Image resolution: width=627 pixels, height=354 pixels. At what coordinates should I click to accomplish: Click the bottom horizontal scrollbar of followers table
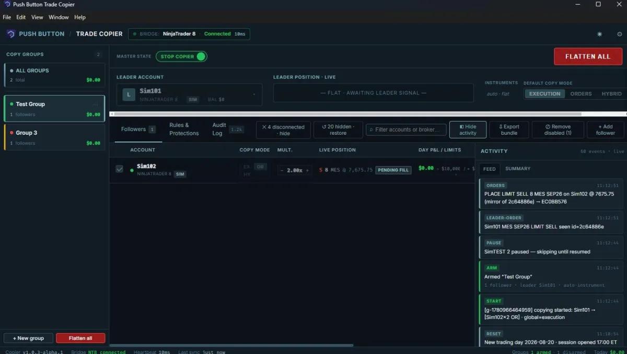click(231, 345)
